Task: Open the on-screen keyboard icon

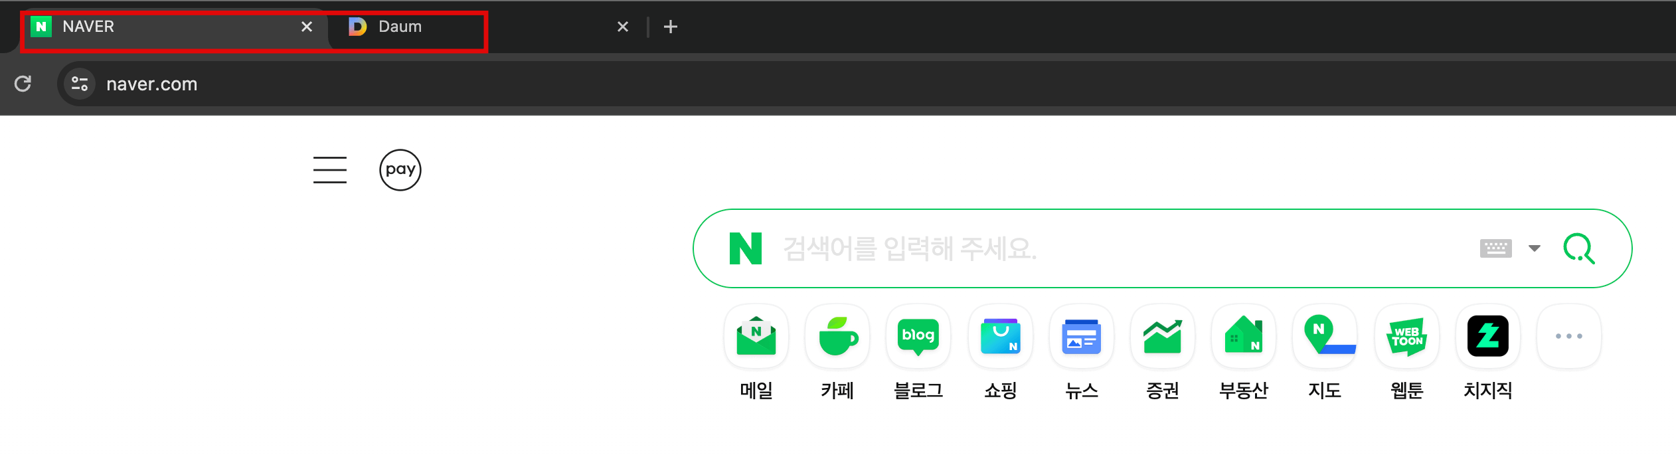Action: coord(1496,248)
